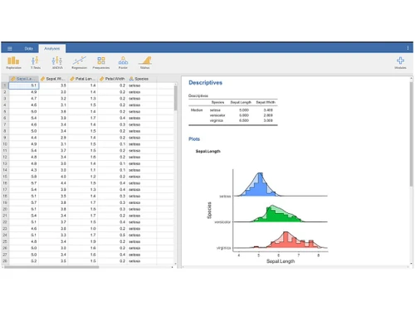This screenshot has width=415, height=311.
Task: Switch to the Data tab
Action: coord(28,49)
